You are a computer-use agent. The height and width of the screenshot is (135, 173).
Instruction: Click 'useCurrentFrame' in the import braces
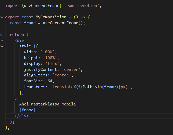[42, 6]
